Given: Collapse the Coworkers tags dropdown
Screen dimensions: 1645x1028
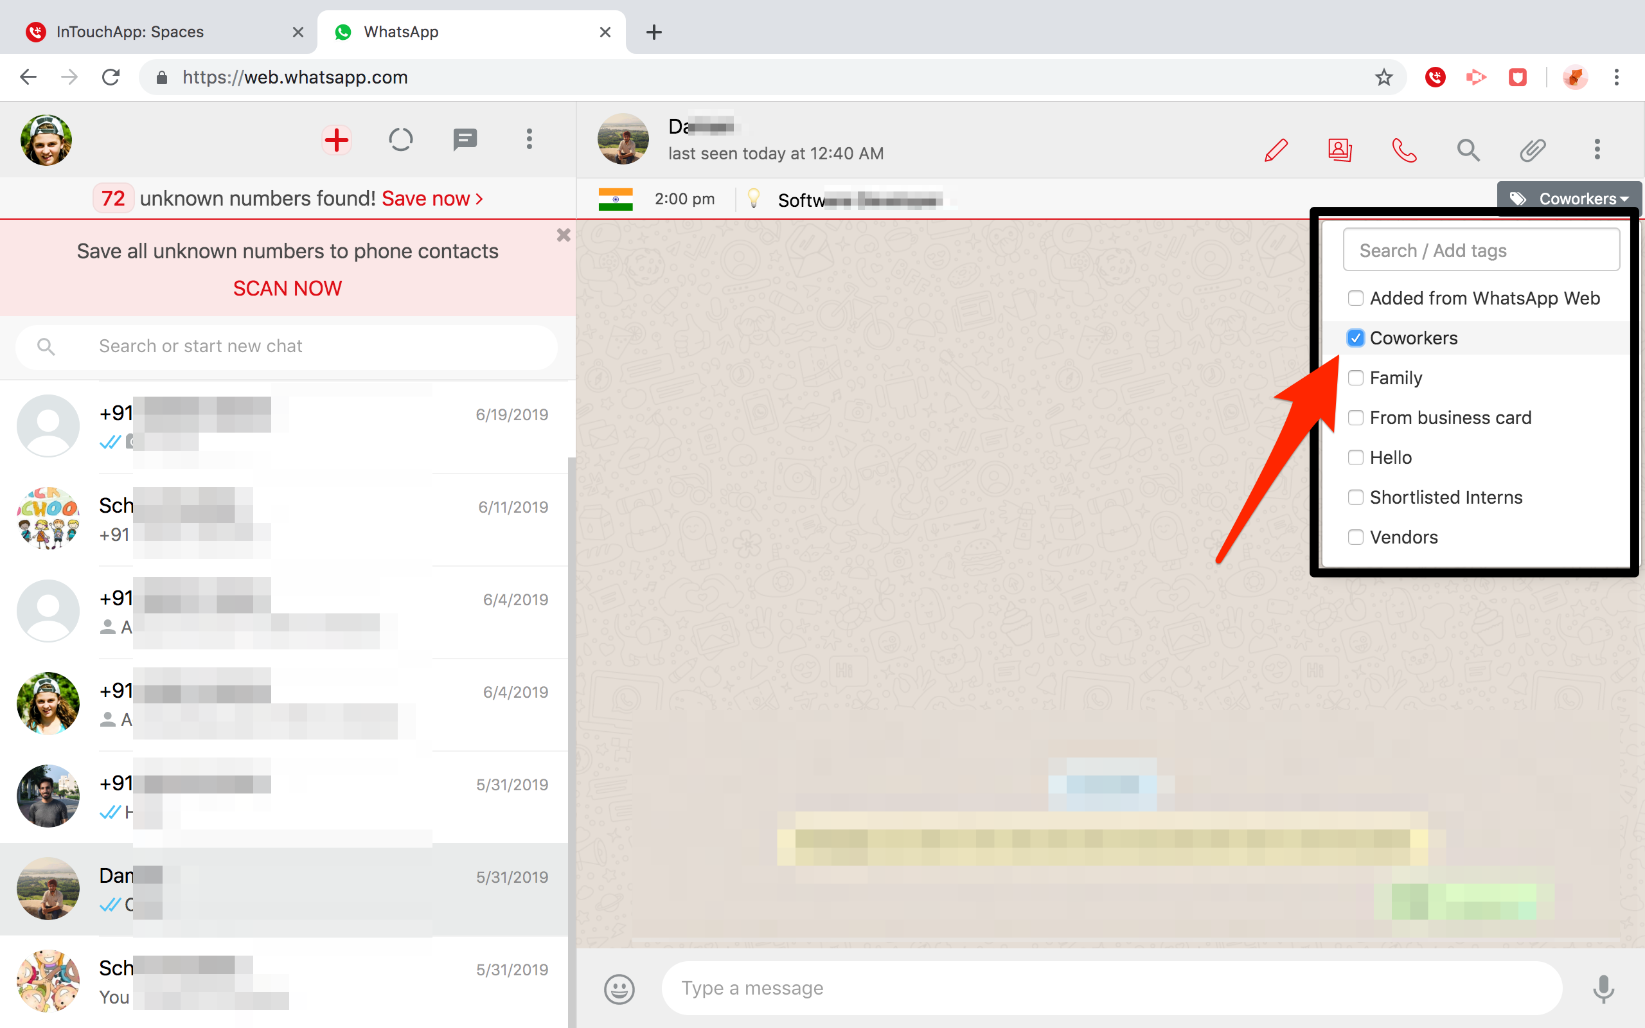Looking at the screenshot, I should pos(1569,199).
